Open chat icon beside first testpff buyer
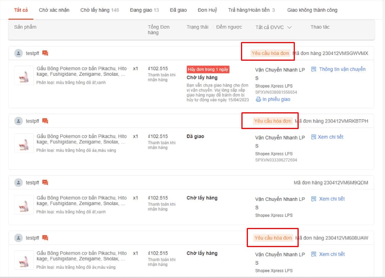The height and width of the screenshot is (278, 385). point(45,53)
